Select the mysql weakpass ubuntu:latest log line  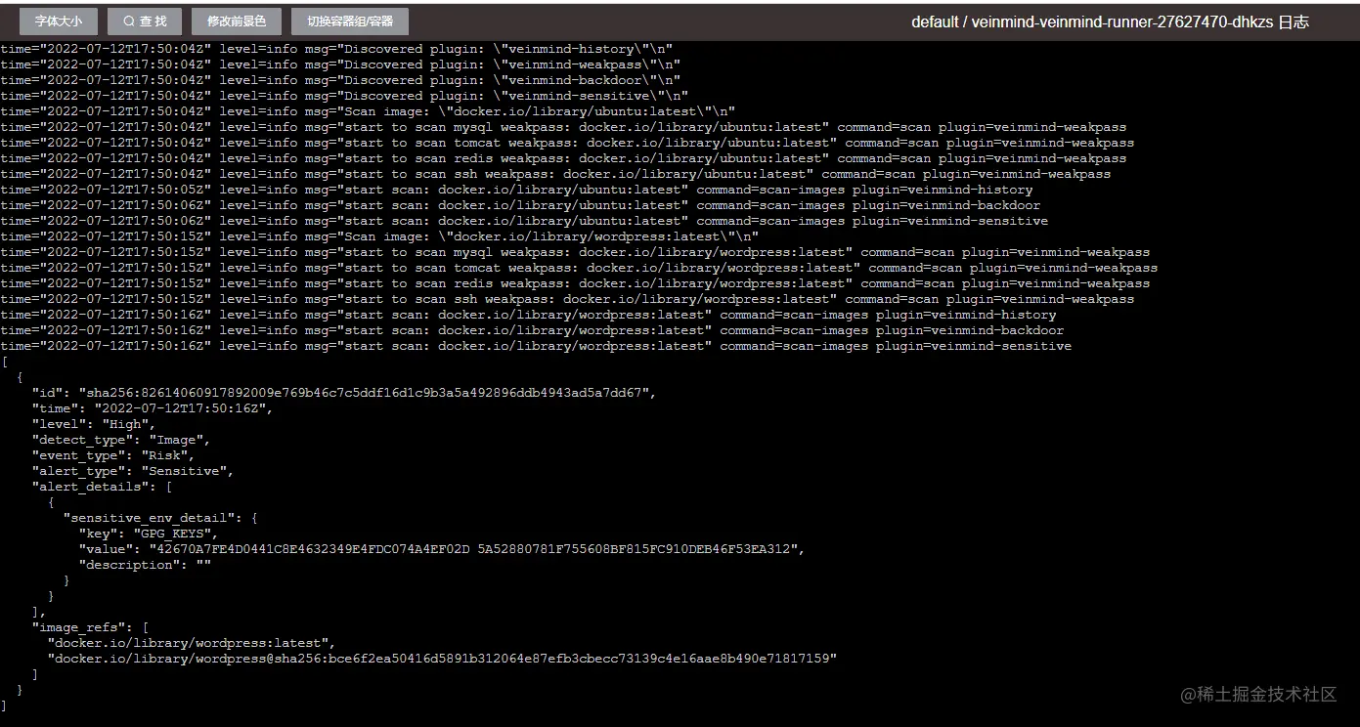(563, 127)
